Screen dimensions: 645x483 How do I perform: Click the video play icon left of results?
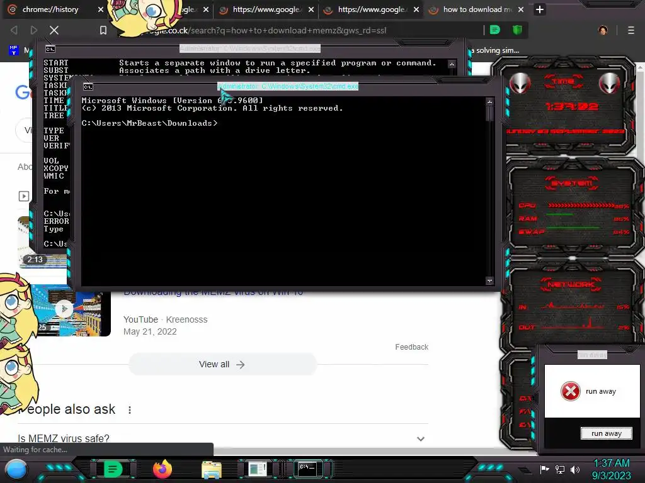click(x=24, y=196)
